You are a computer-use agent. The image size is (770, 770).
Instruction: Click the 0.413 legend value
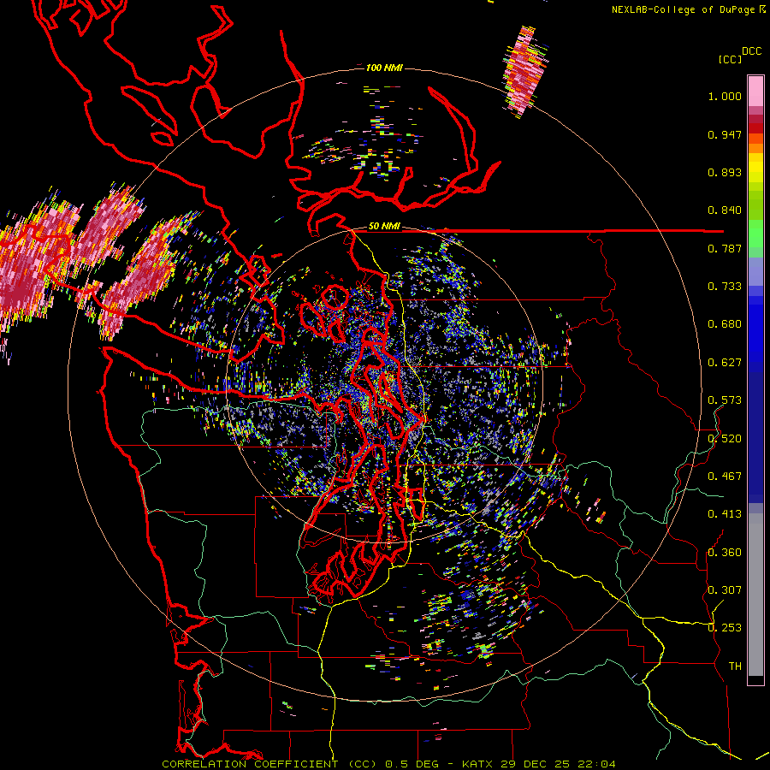point(725,514)
